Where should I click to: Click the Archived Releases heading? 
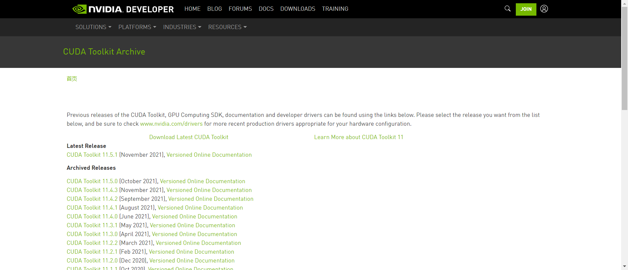click(x=91, y=168)
